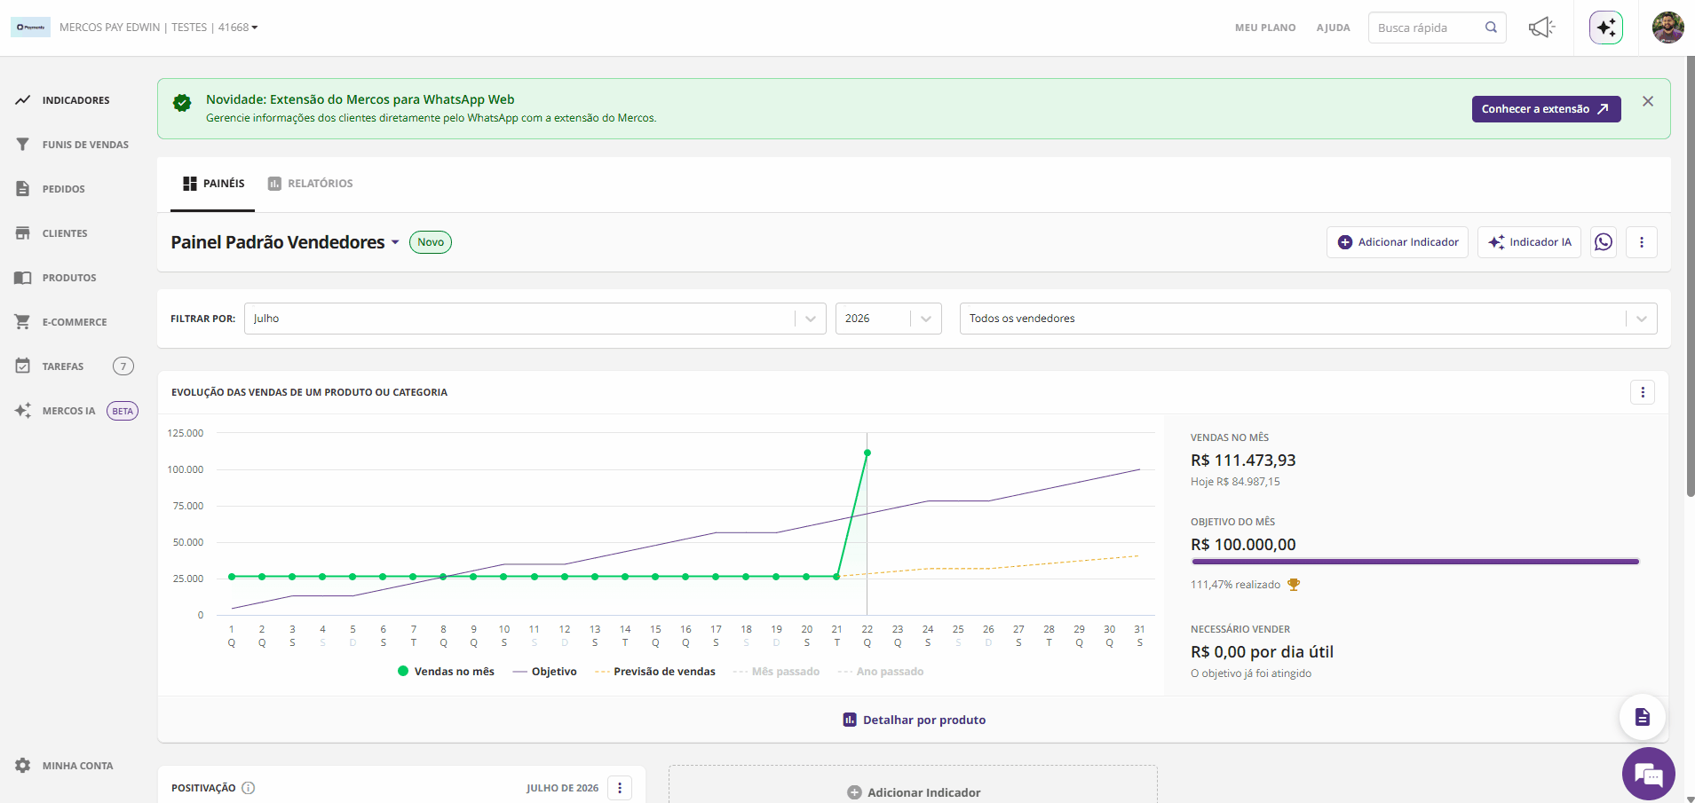
Task: Click Detalhar por produto link
Action: tap(914, 720)
